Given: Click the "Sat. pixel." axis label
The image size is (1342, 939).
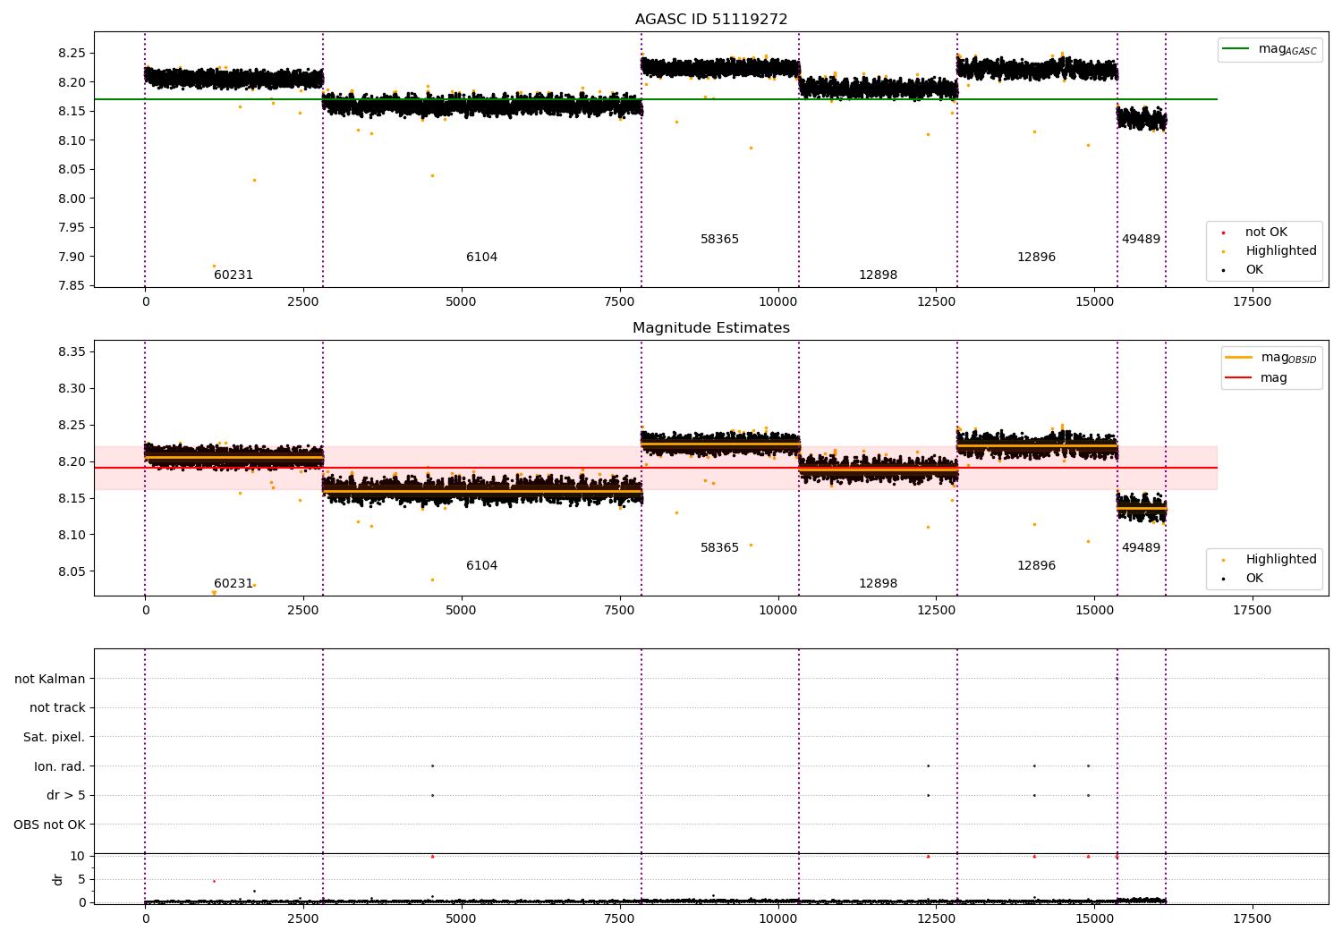Looking at the screenshot, I should (x=55, y=737).
